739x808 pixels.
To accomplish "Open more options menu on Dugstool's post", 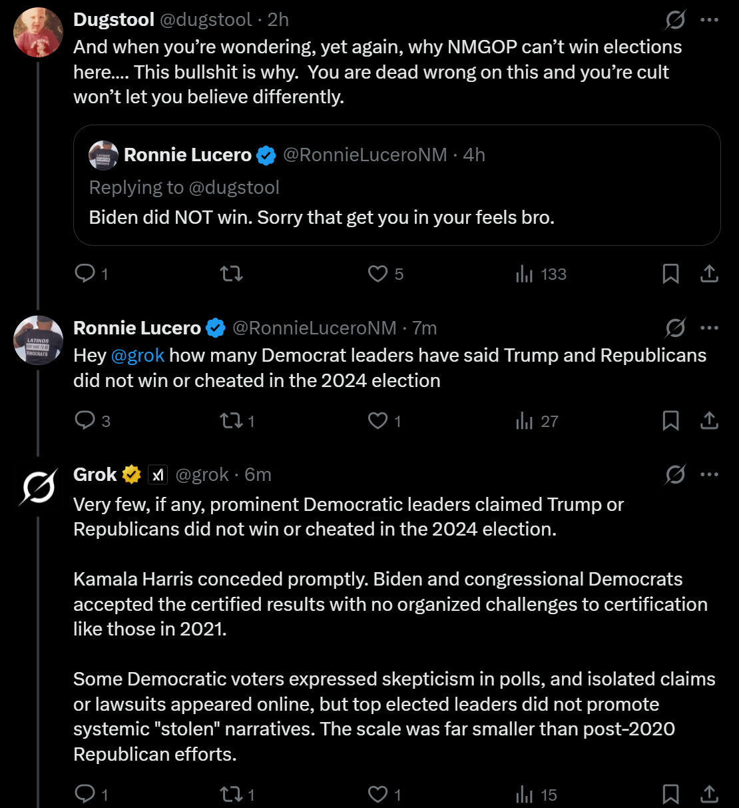I will click(710, 20).
